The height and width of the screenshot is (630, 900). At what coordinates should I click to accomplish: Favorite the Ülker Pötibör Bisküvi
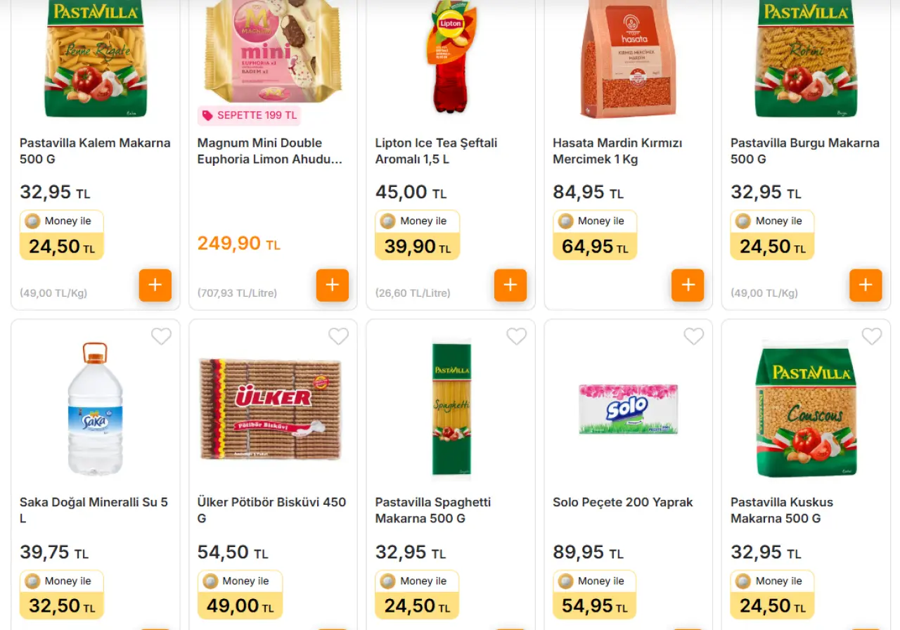pos(339,337)
